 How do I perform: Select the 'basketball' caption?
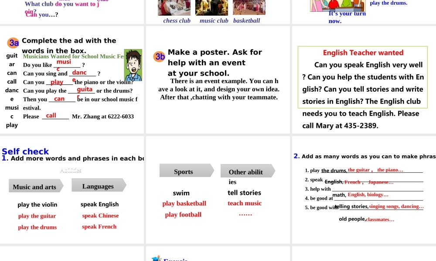[x=246, y=21]
